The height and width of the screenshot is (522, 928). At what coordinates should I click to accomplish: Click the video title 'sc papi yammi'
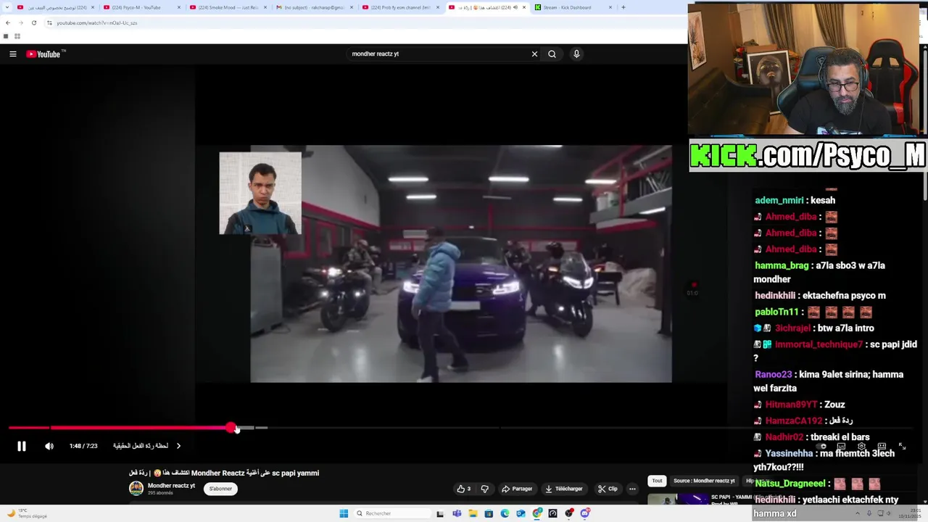click(x=295, y=473)
